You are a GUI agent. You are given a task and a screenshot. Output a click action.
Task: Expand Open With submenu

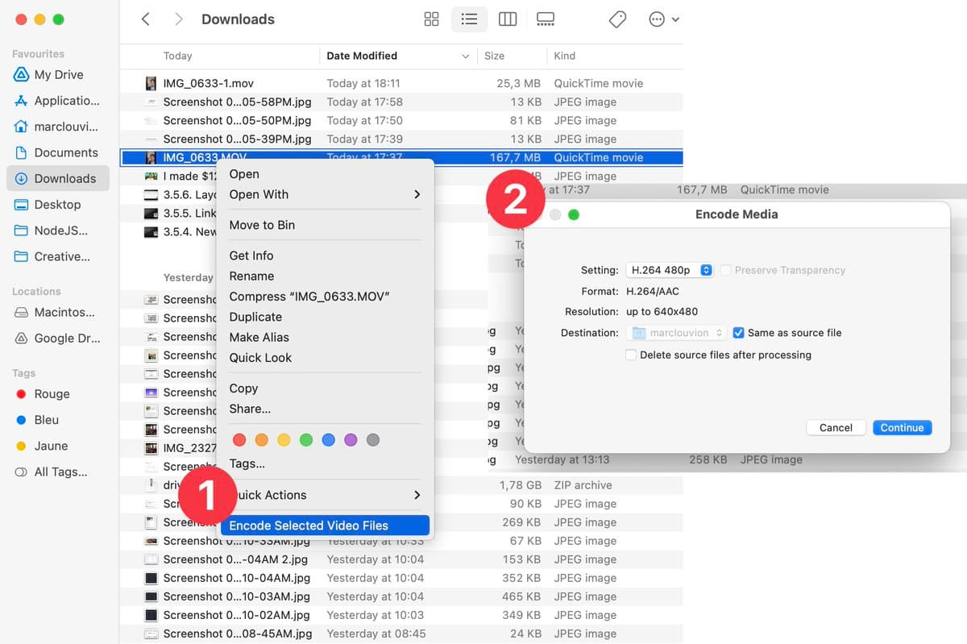coord(325,194)
